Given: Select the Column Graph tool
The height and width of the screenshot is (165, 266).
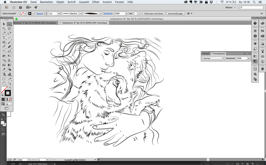Looking at the screenshot, I should pyautogui.click(x=9, y=74).
